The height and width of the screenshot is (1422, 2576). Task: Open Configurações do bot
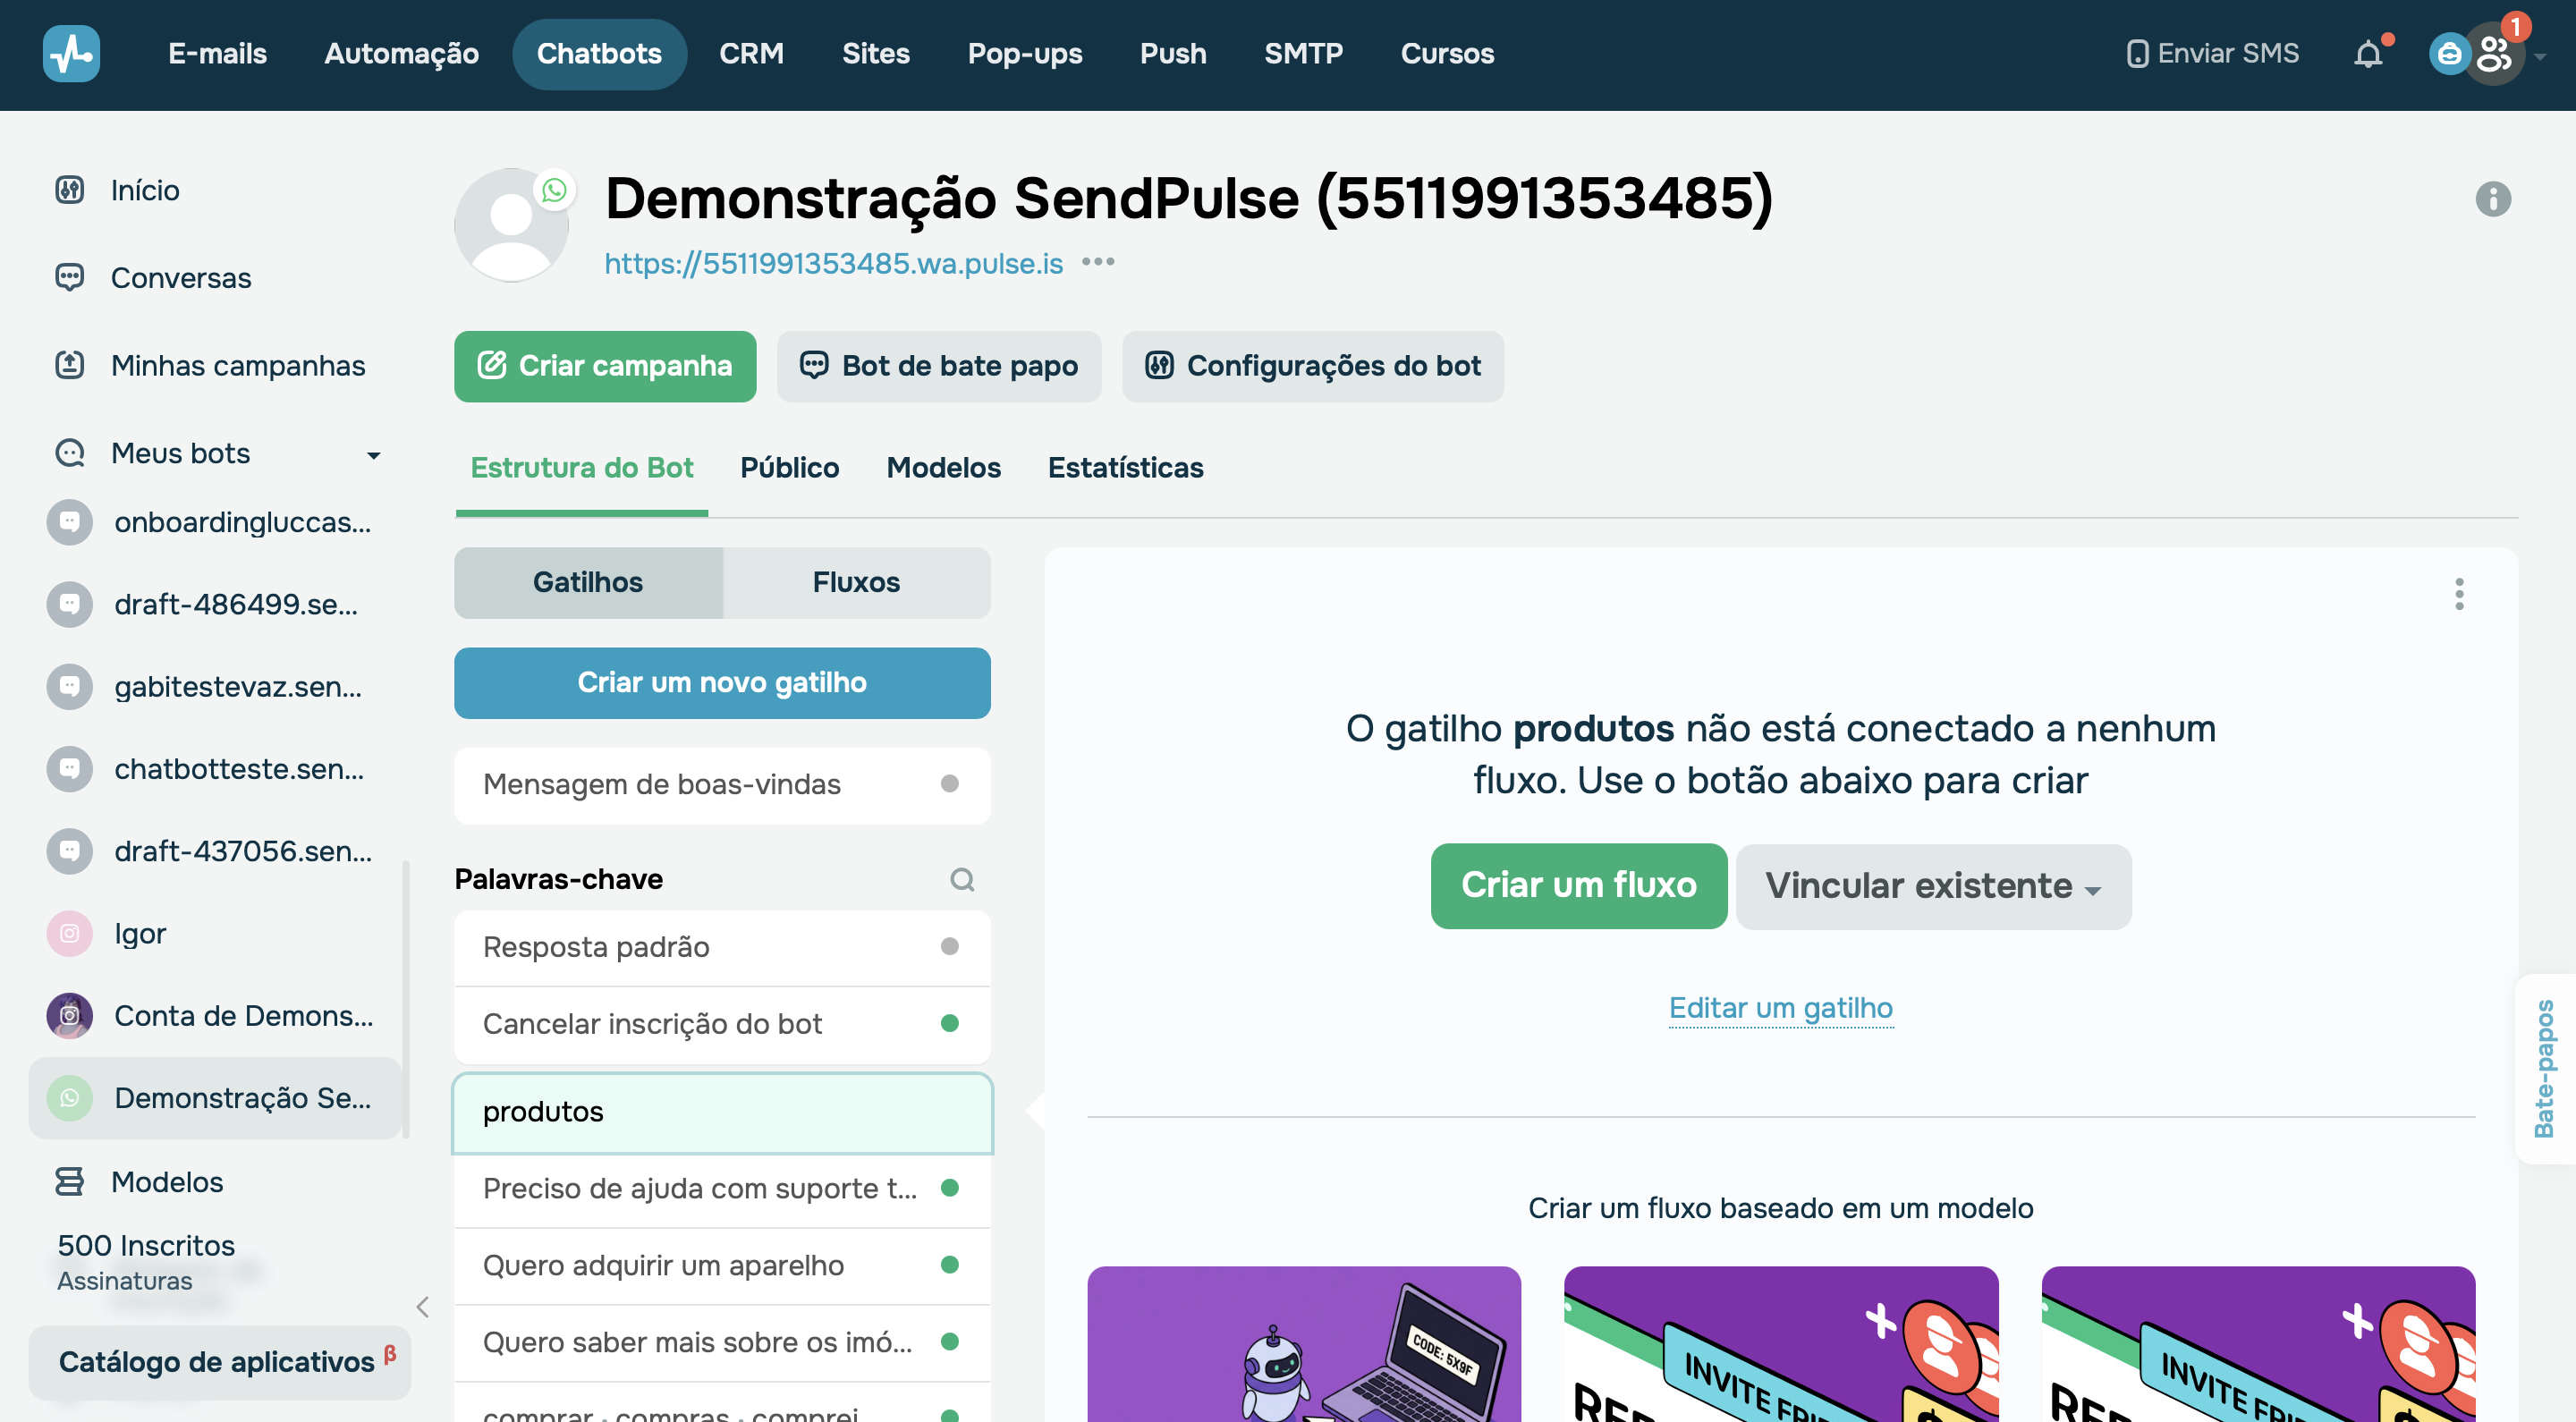[1312, 366]
